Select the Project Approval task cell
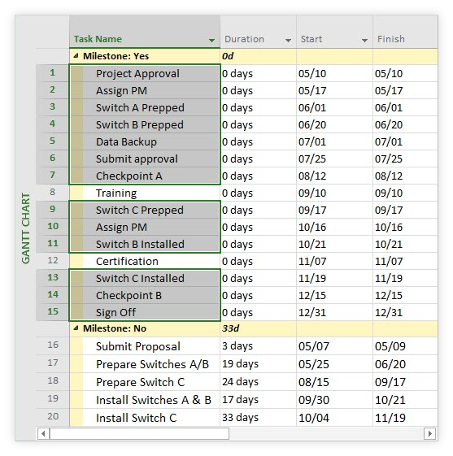Image resolution: width=453 pixels, height=456 pixels. tap(145, 73)
